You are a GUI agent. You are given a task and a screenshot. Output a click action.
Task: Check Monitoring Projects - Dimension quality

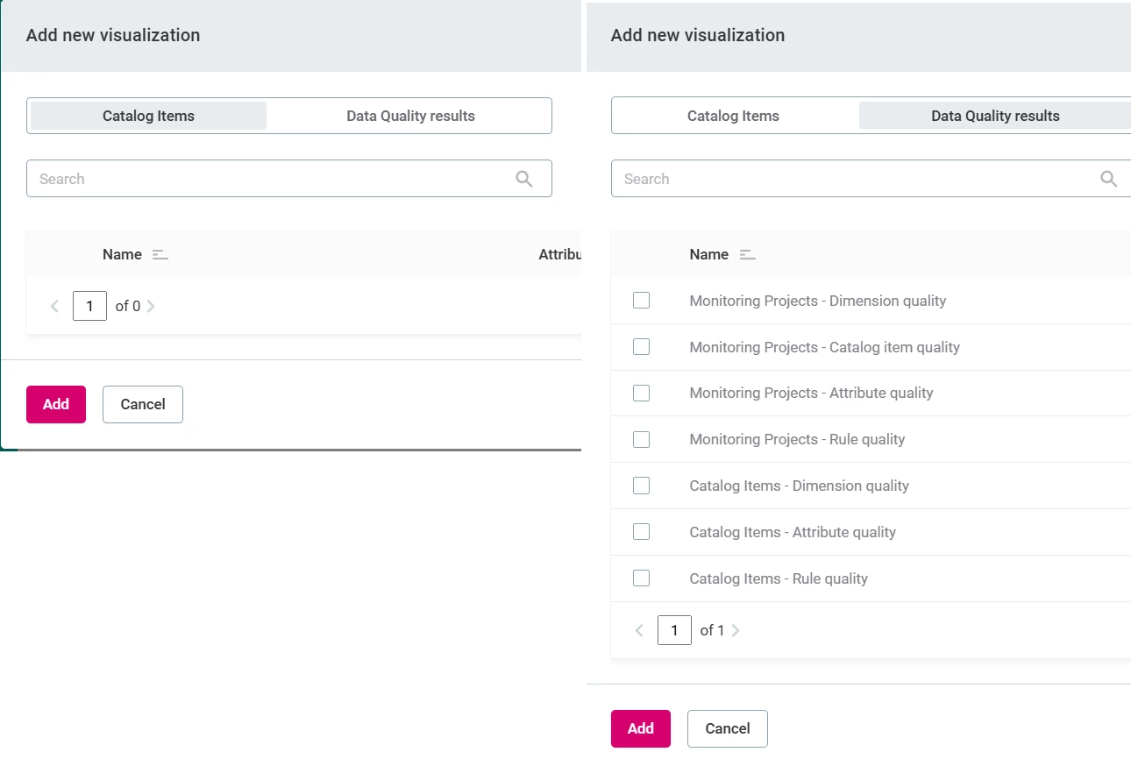click(641, 301)
